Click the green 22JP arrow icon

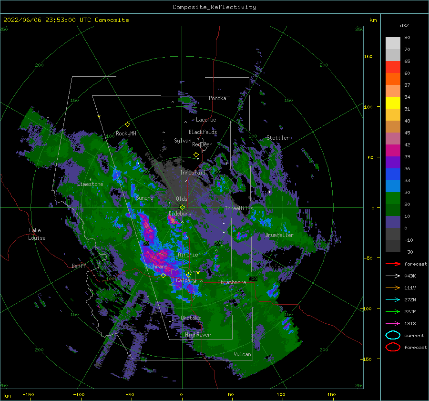click(393, 311)
